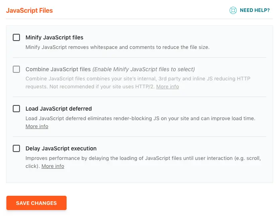Click the Minify whitespace and comments description

click(117, 47)
